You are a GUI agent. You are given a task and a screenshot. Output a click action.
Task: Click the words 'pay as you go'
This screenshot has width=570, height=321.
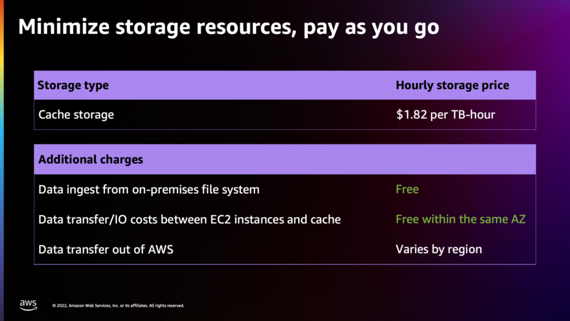pyautogui.click(x=371, y=27)
